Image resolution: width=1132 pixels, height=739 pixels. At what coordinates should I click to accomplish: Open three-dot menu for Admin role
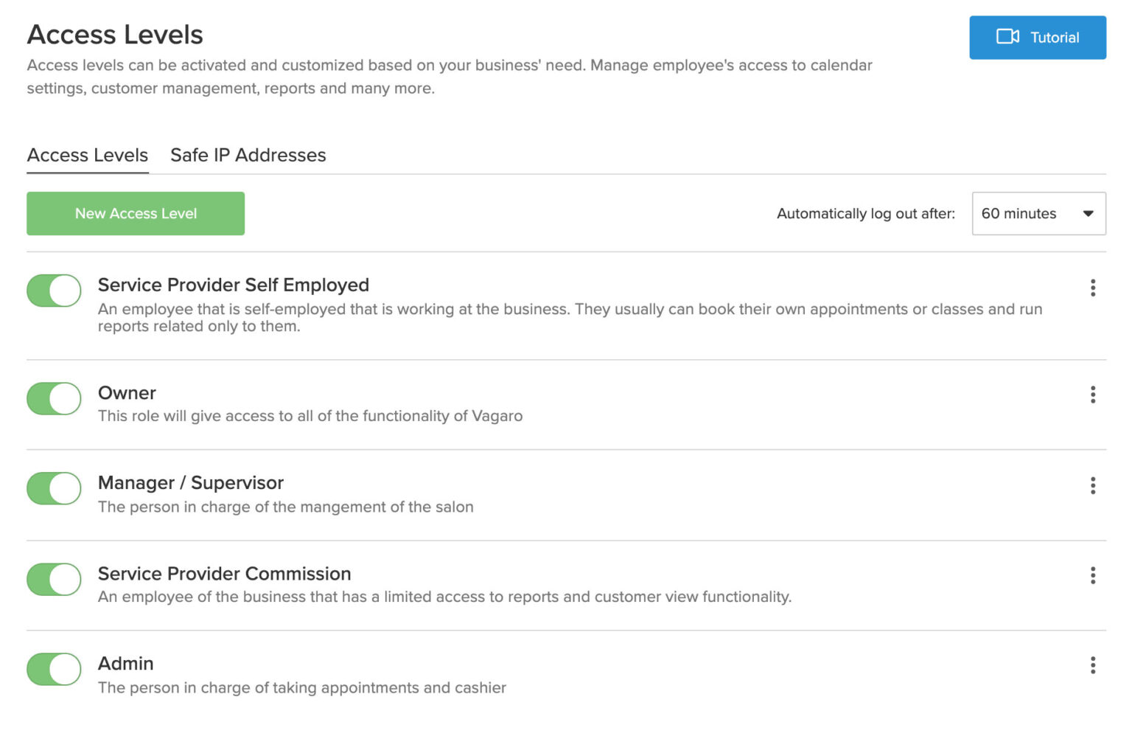[1092, 665]
